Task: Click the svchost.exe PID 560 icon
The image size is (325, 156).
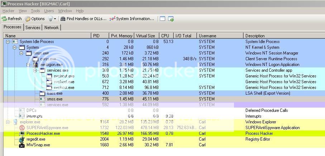Action: (x=49, y=76)
